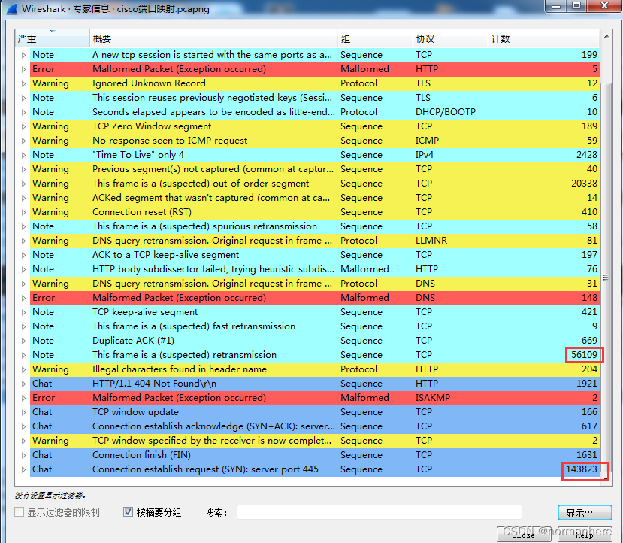Expand the No response seen to ICMP request row
This screenshot has height=543, width=623.
pos(23,141)
